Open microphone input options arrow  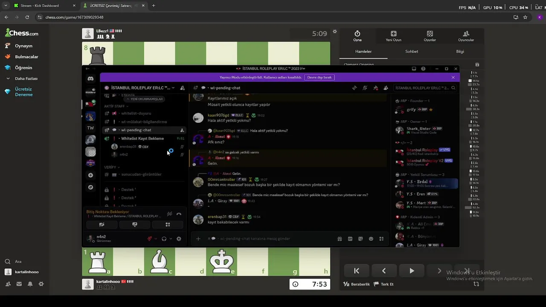click(156, 239)
